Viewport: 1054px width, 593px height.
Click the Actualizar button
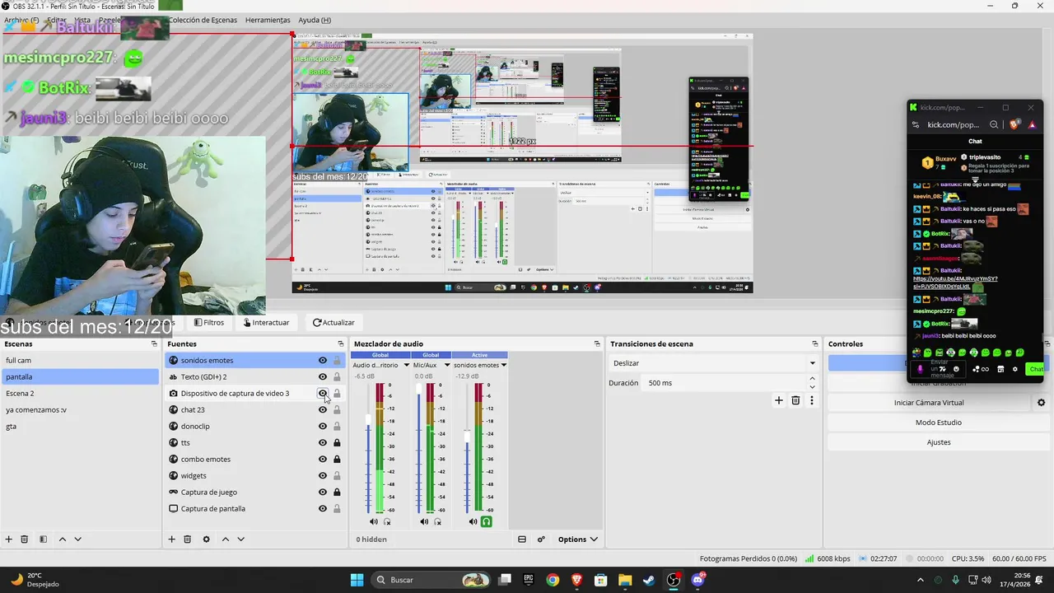click(333, 323)
